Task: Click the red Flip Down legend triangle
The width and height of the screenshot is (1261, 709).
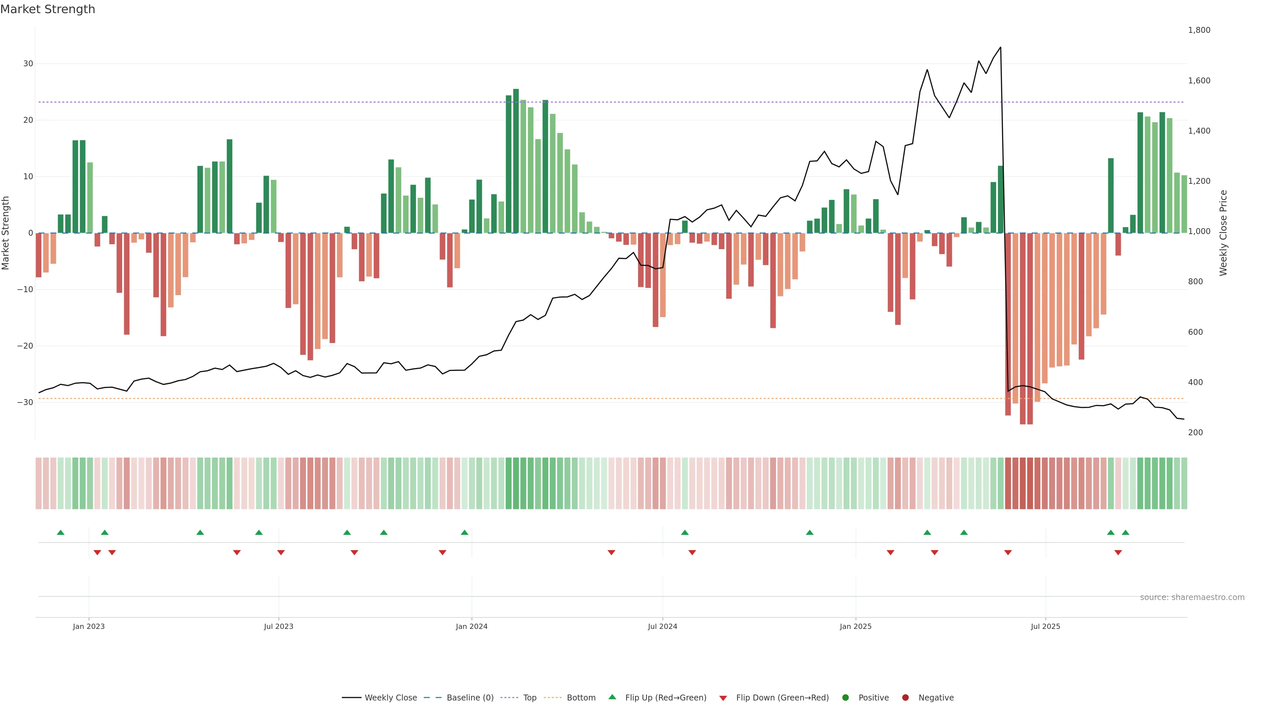Action: pos(723,698)
